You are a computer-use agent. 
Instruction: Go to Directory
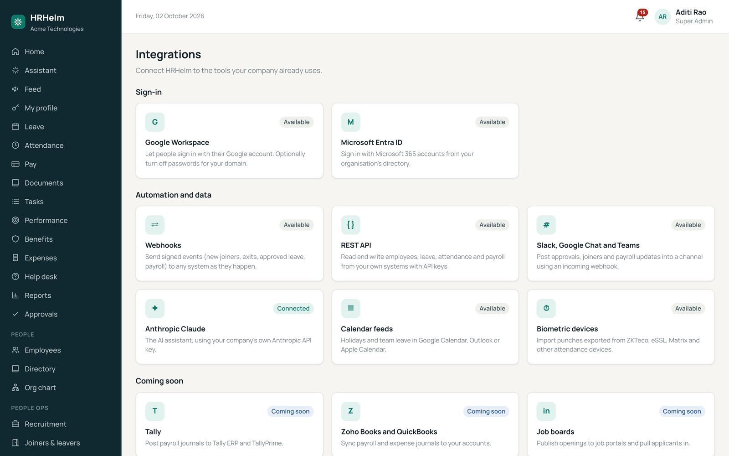point(61,368)
